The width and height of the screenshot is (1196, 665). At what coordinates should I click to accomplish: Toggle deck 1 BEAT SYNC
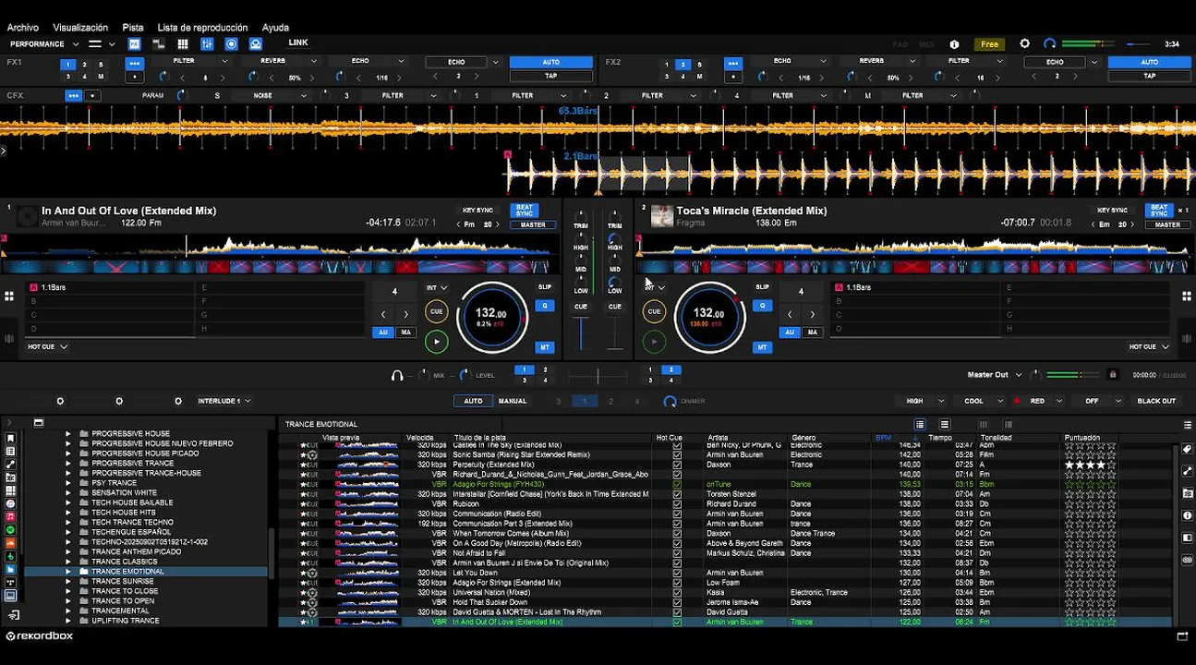pyautogui.click(x=524, y=211)
